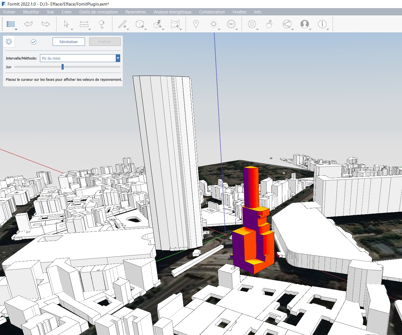402x335 pixels.
Task: Open the energy analysis cube icon
Action: click(158, 24)
